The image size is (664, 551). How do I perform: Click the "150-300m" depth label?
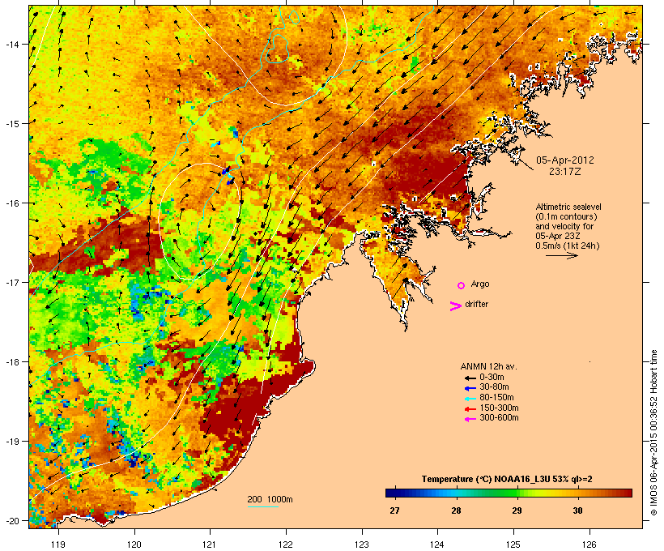(x=500, y=408)
